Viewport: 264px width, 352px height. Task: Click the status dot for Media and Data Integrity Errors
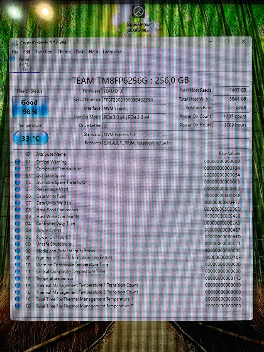pyautogui.click(x=18, y=251)
